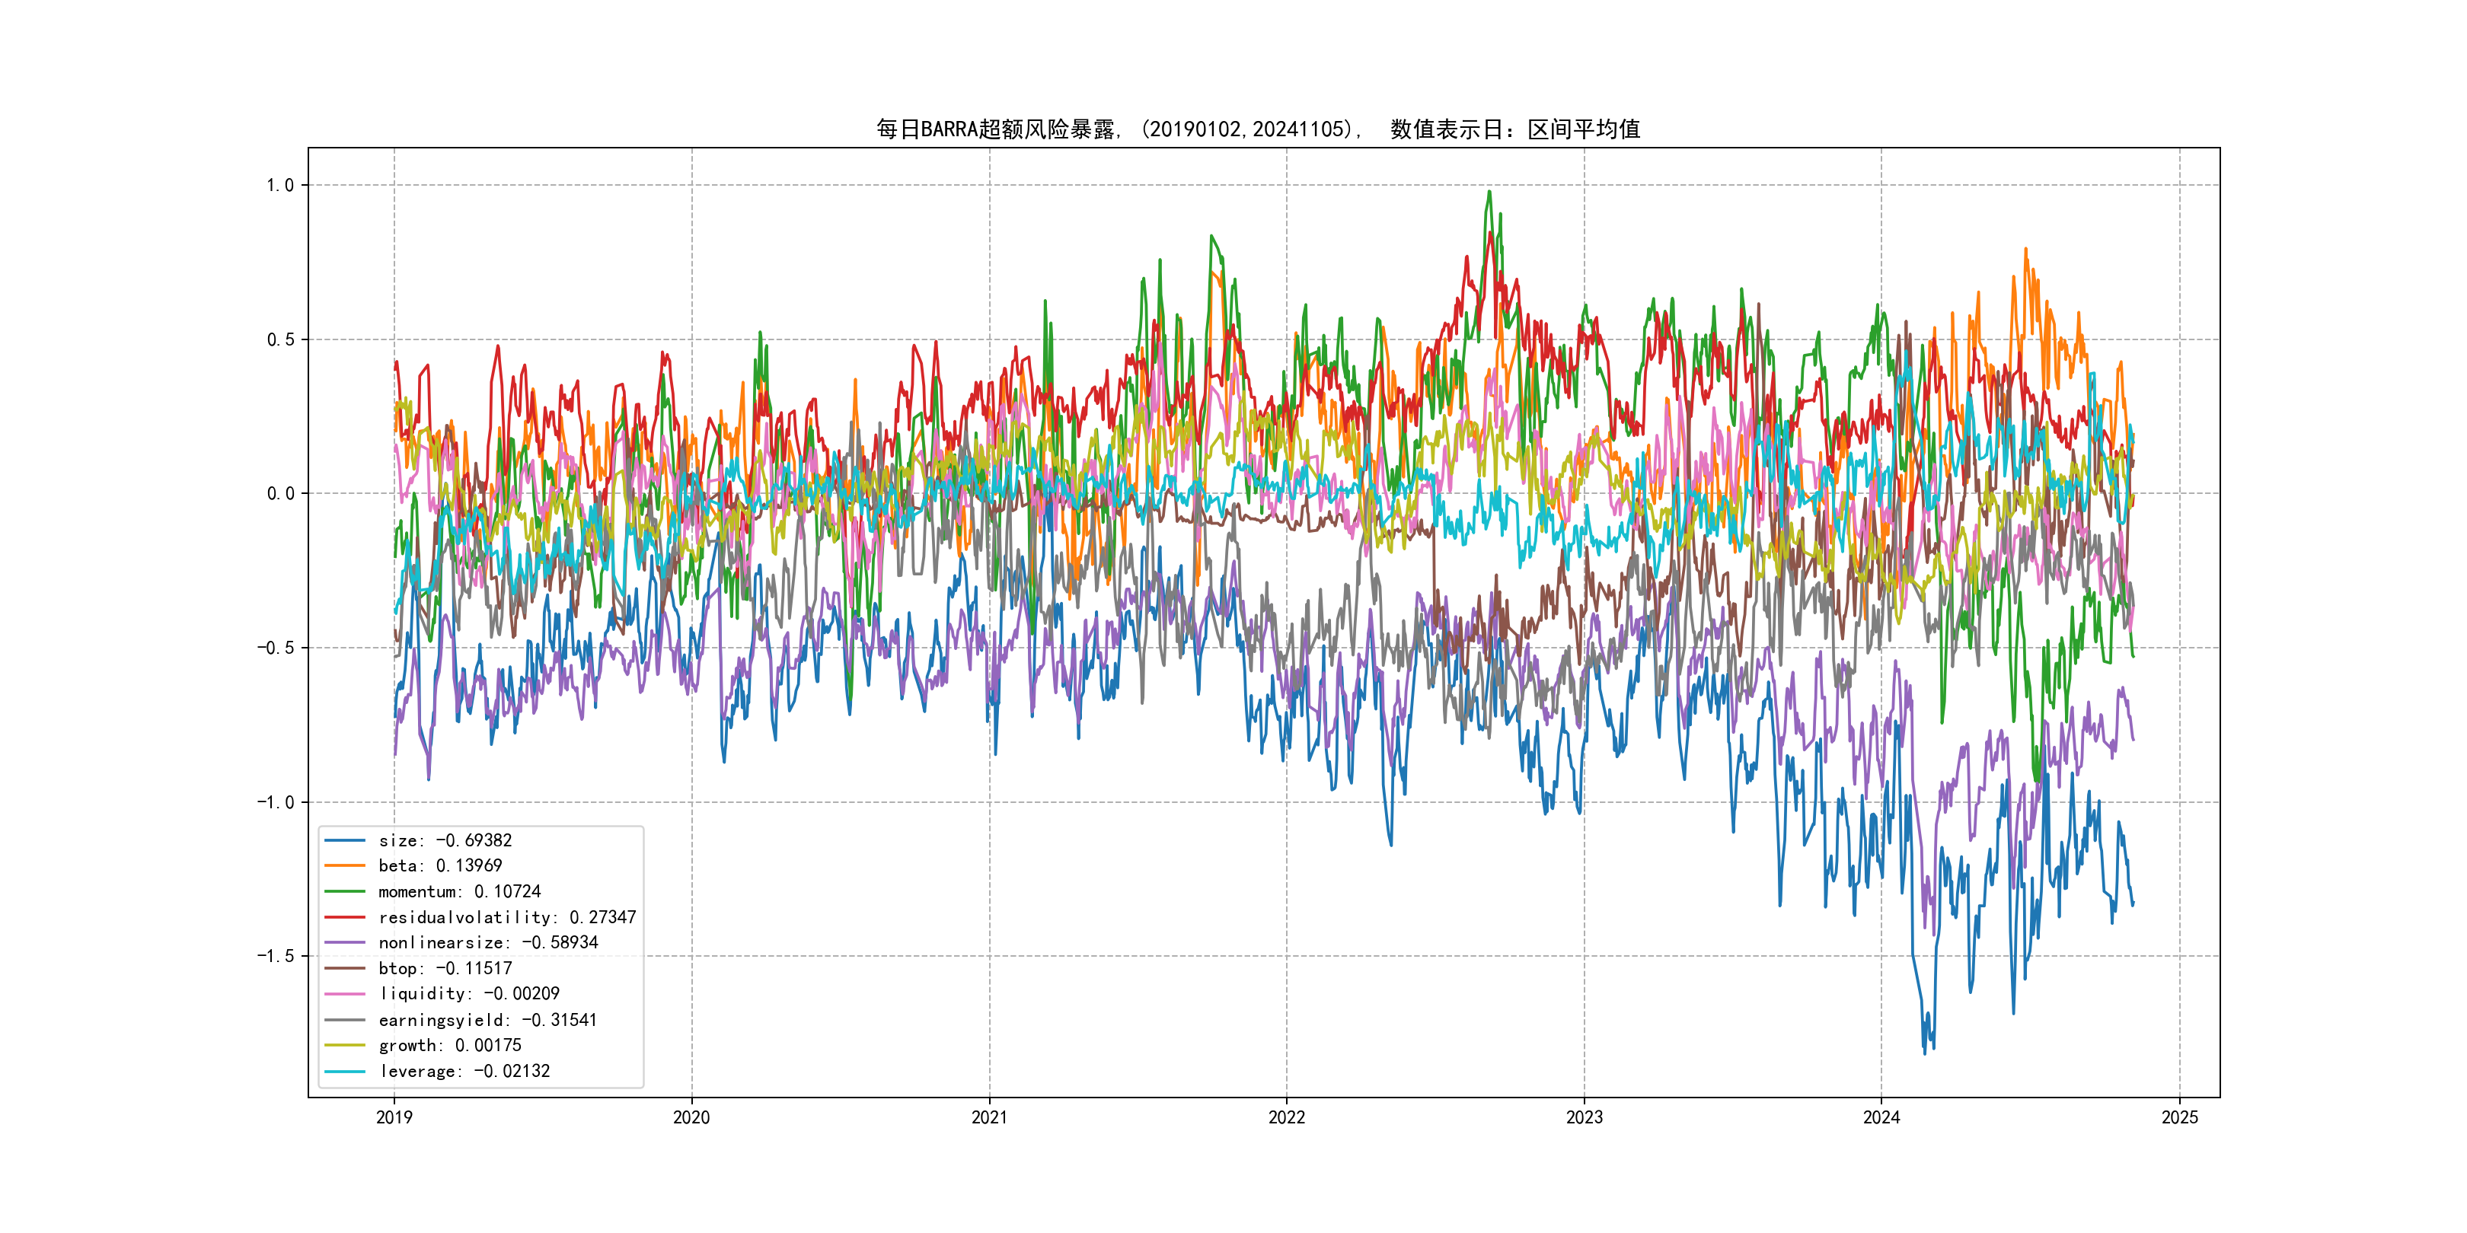Click the -1.5 y-axis tick label
Viewport: 2467px width, 1233px height.
276,957
